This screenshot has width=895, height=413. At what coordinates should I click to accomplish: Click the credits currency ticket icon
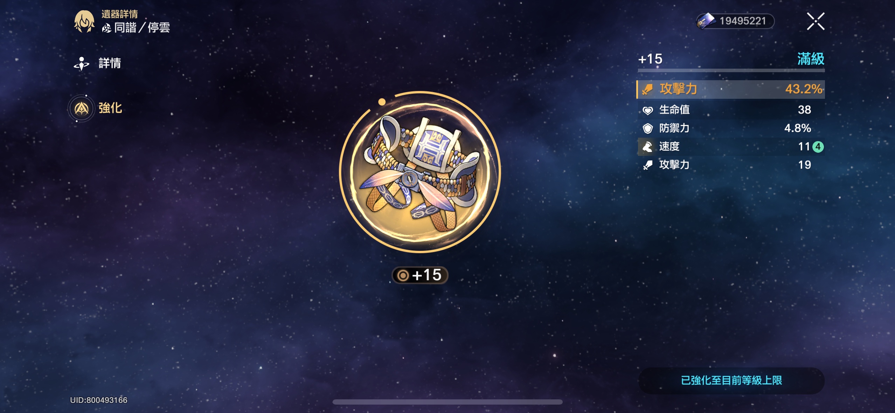coord(705,21)
